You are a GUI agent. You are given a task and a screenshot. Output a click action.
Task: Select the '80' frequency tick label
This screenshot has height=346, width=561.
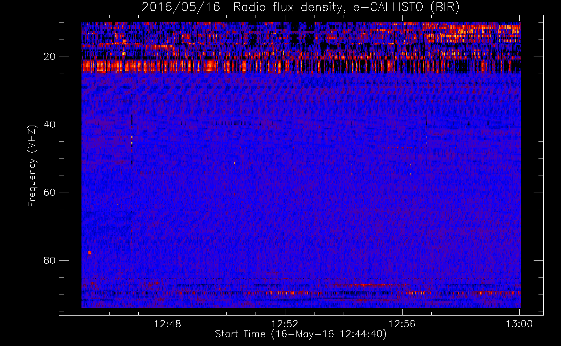coord(50,260)
